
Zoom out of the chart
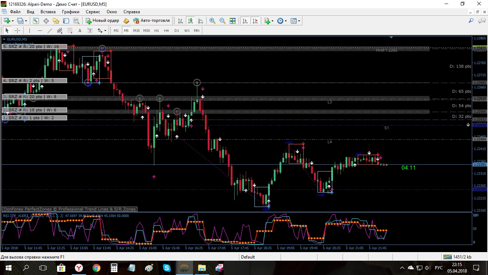222,21
